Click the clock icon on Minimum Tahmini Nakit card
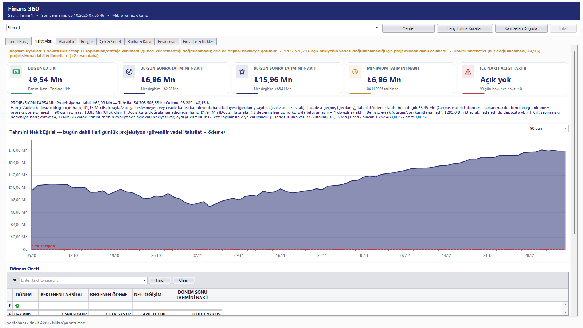The image size is (583, 328). tap(355, 72)
